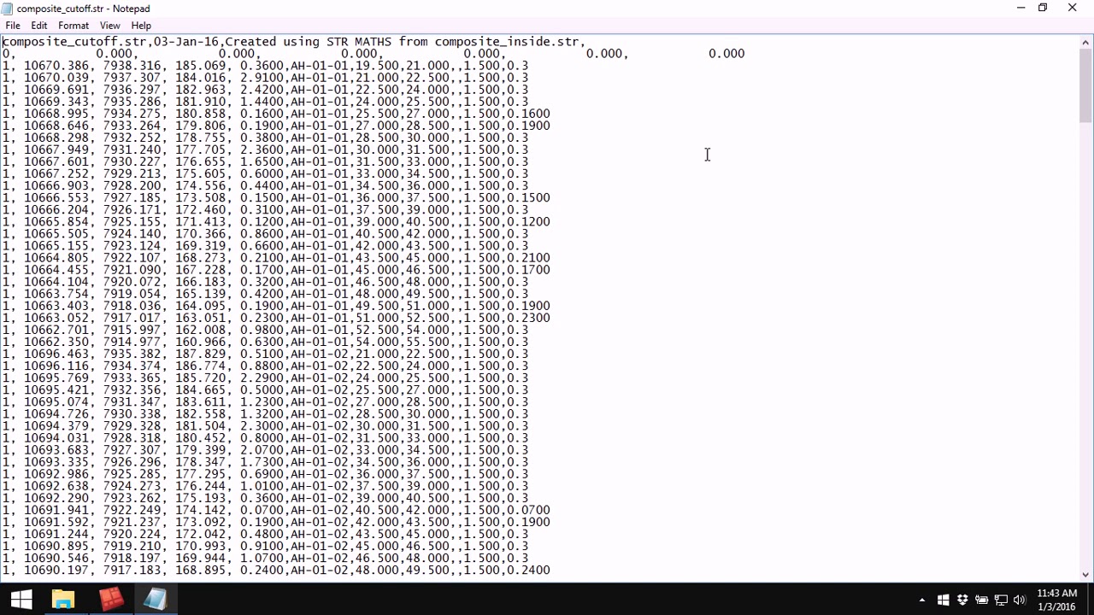Click the date "03-Jan-16" in the header line
The width and height of the screenshot is (1094, 615).
(x=186, y=41)
